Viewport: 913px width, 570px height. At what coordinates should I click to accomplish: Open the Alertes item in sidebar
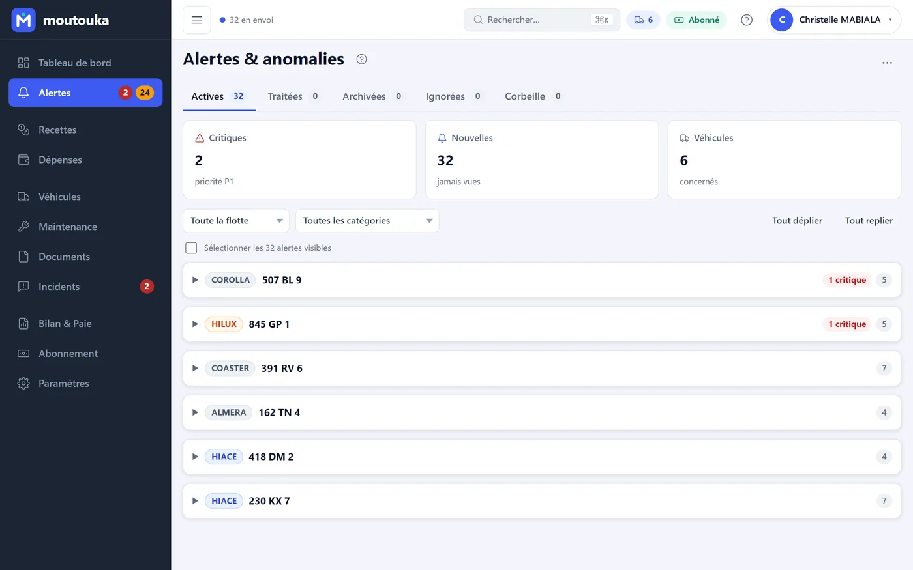point(85,93)
